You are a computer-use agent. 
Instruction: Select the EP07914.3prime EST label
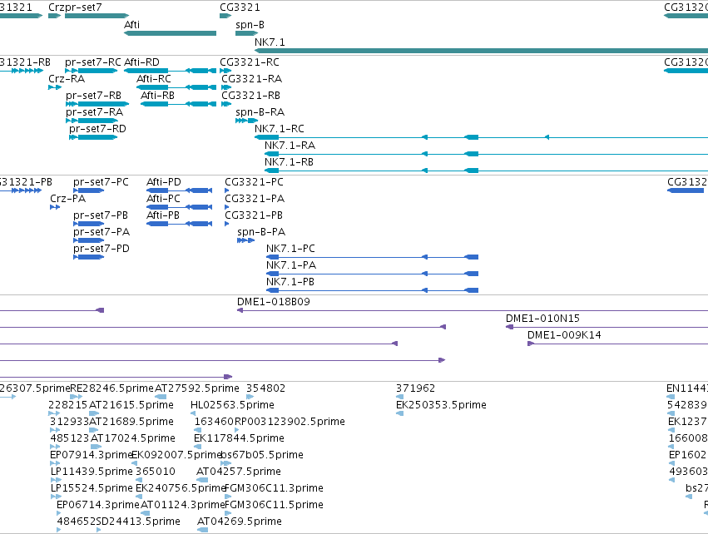pyautogui.click(x=92, y=455)
